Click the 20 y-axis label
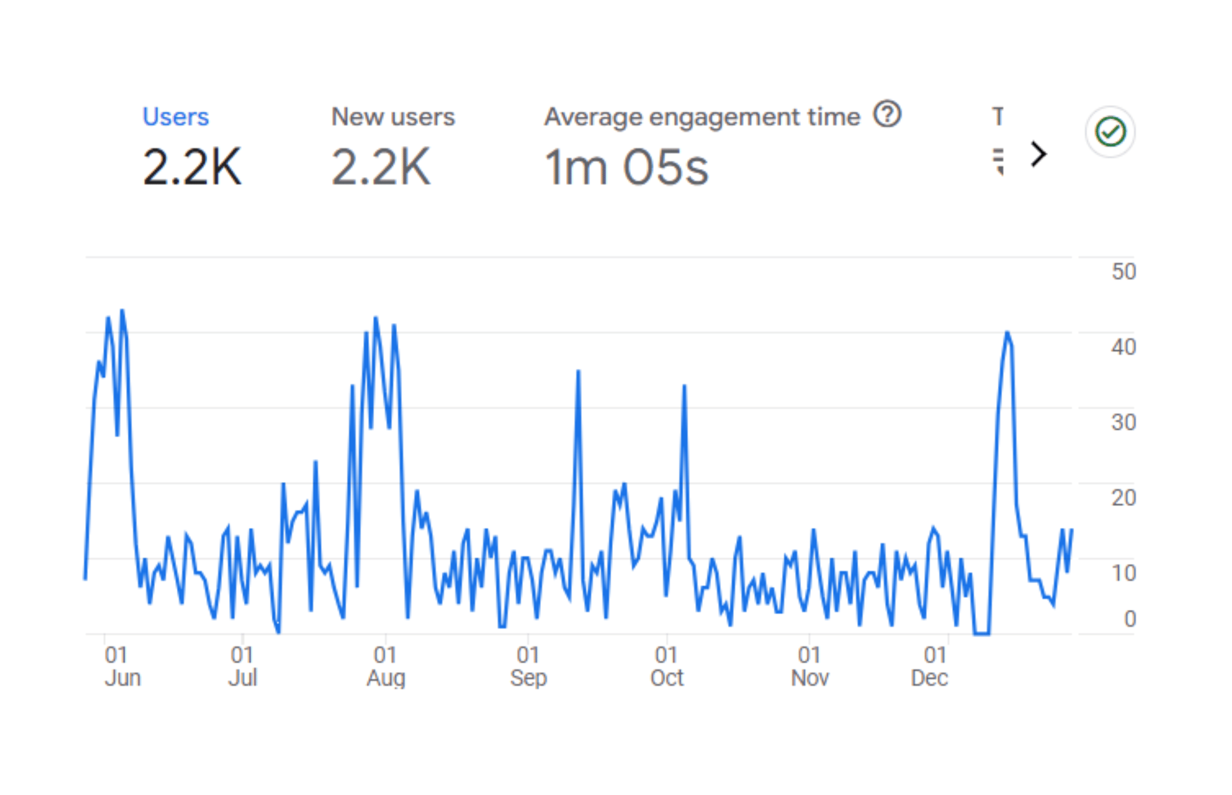Screen dimensions: 1232x795 coord(1123,498)
